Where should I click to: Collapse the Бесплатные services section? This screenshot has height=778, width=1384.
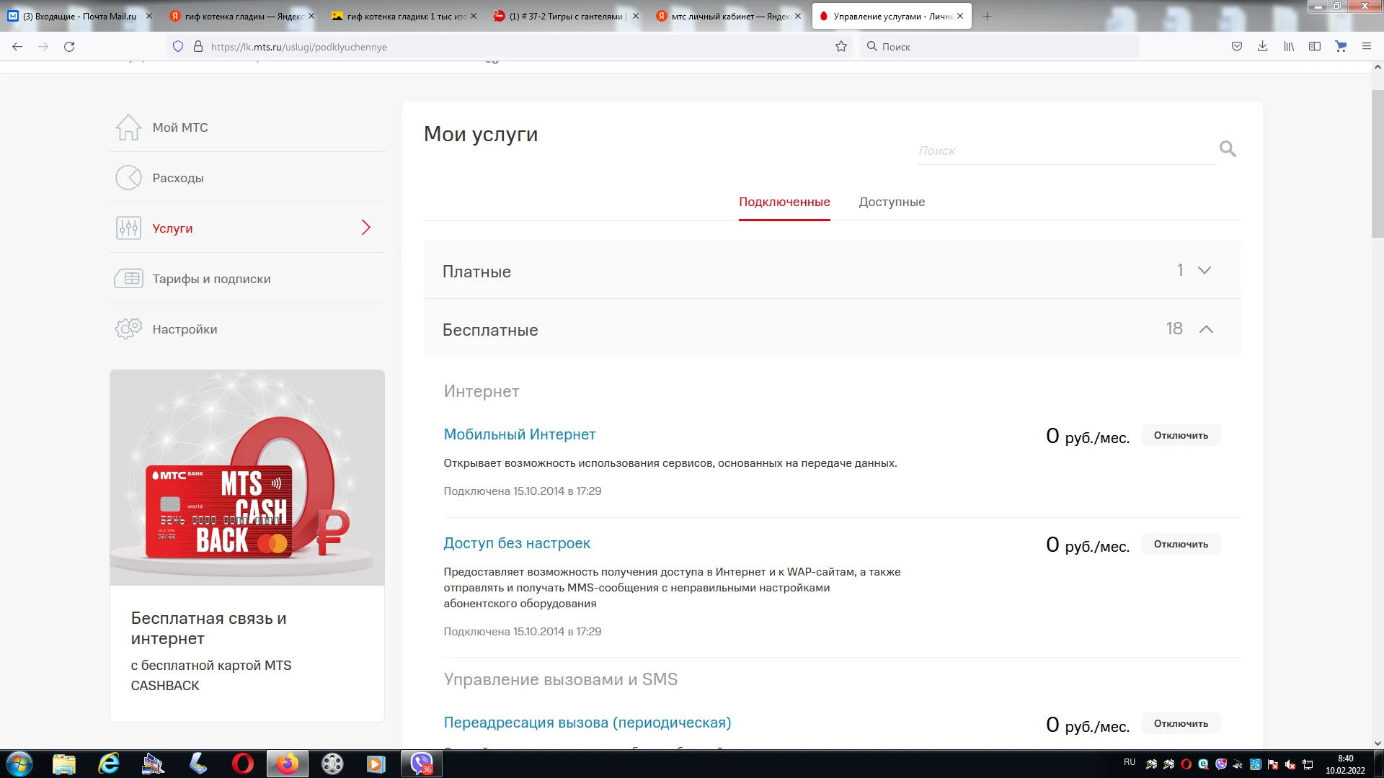(1207, 329)
